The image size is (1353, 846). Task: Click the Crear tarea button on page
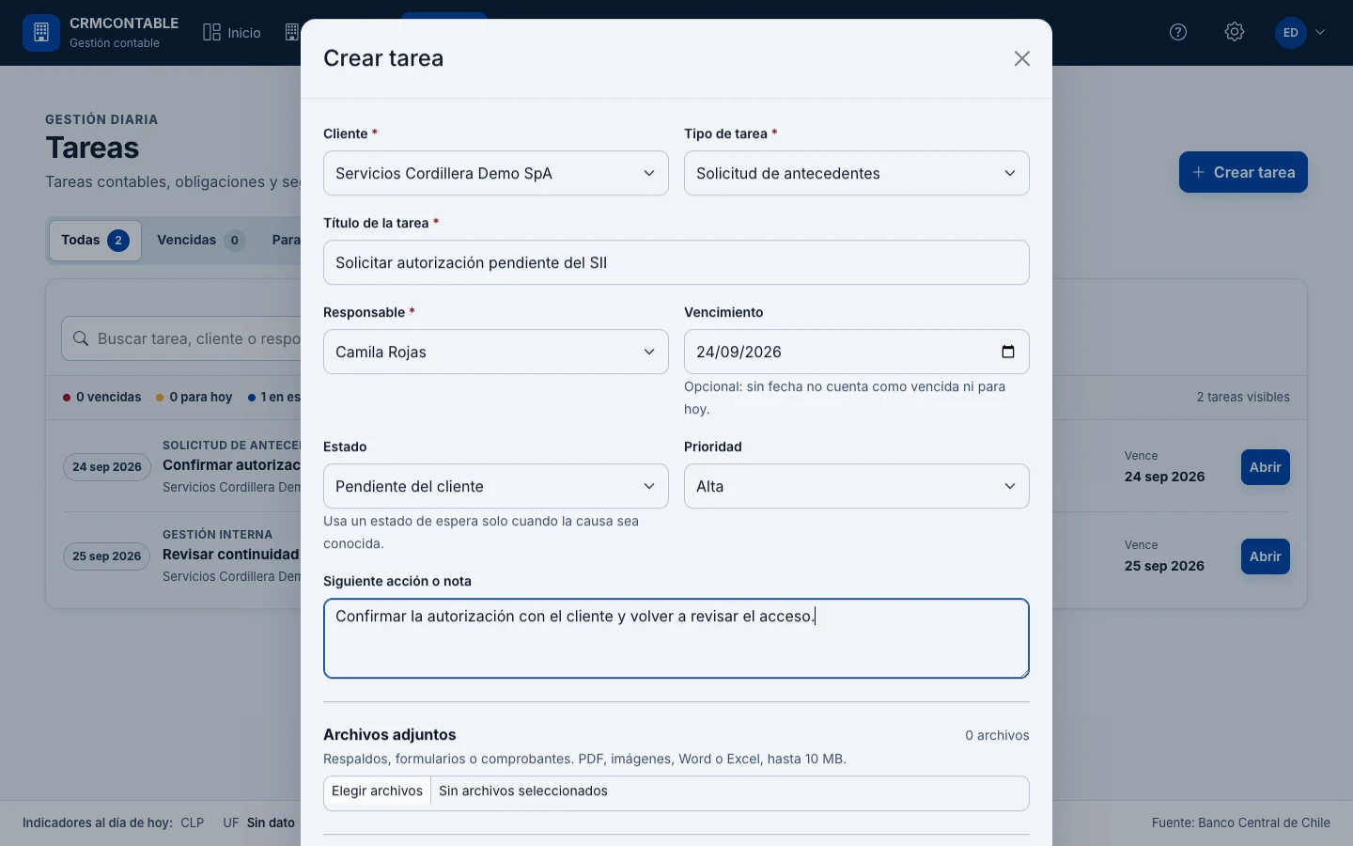(x=1243, y=172)
